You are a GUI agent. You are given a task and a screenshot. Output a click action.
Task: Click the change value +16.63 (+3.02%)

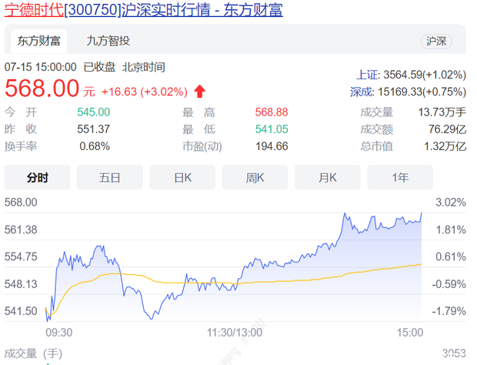tap(145, 92)
